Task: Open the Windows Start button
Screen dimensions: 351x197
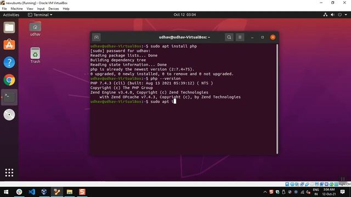Action: pos(6,192)
